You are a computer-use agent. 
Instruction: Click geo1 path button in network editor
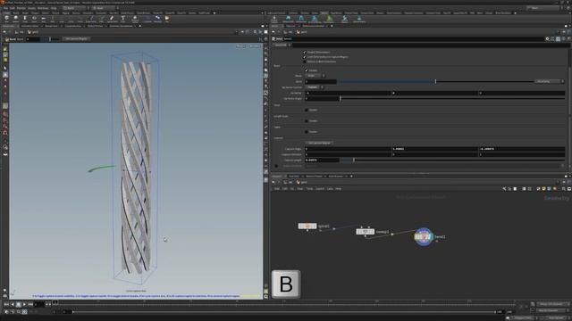point(302,182)
